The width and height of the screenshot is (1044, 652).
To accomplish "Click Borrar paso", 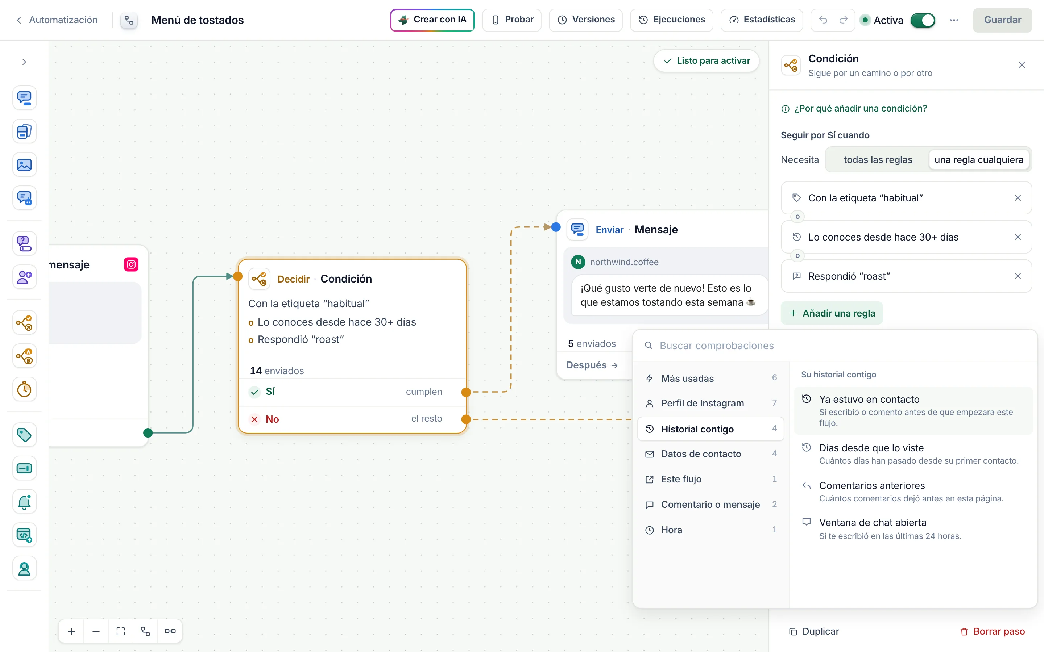I will (x=992, y=631).
